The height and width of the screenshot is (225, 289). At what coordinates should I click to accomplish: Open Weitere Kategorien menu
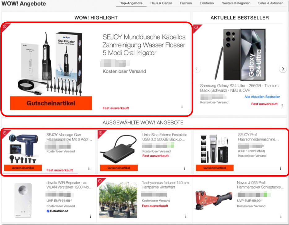pos(236,3)
